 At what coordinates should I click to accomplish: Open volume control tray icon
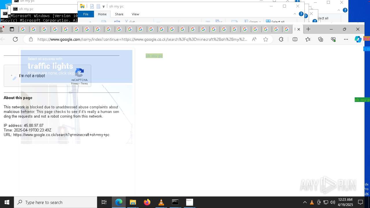pyautogui.click(x=333, y=202)
